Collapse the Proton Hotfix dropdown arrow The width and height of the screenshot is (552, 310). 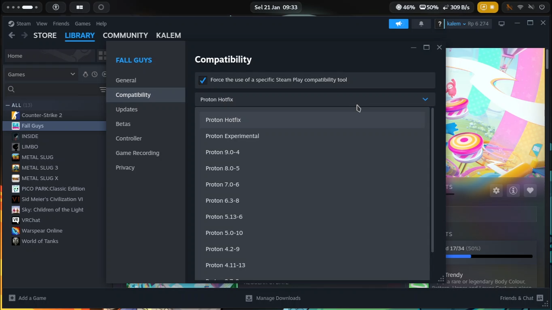425,99
